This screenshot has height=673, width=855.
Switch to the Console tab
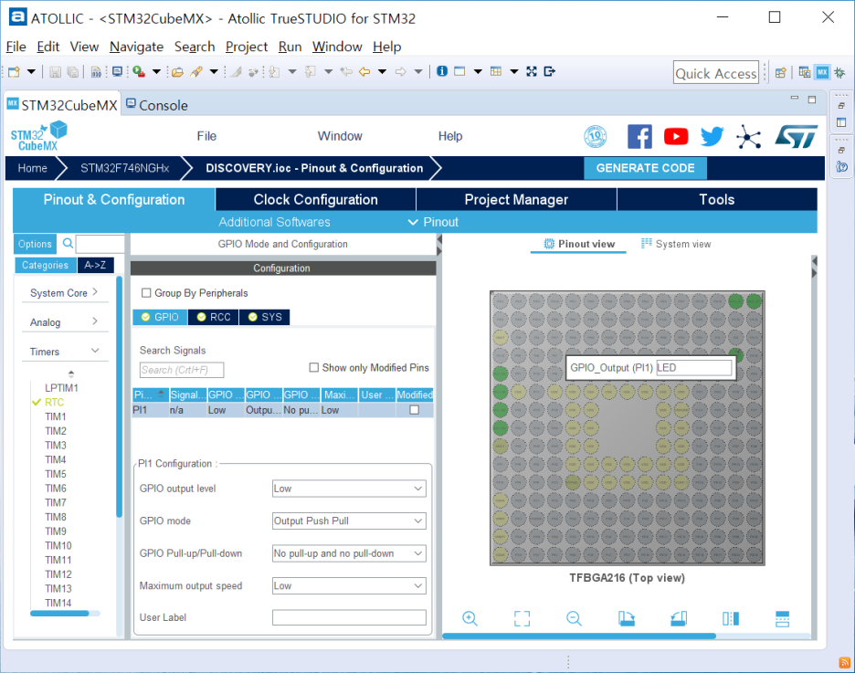click(157, 105)
